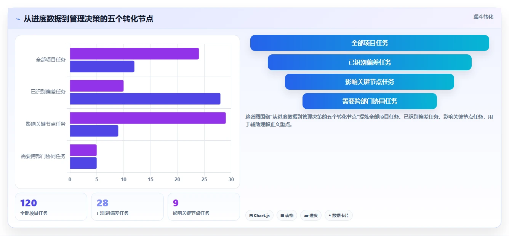The width and height of the screenshot is (509, 236).
Task: Click the y-axis label 影响关键节点任务
Action: coord(46,124)
